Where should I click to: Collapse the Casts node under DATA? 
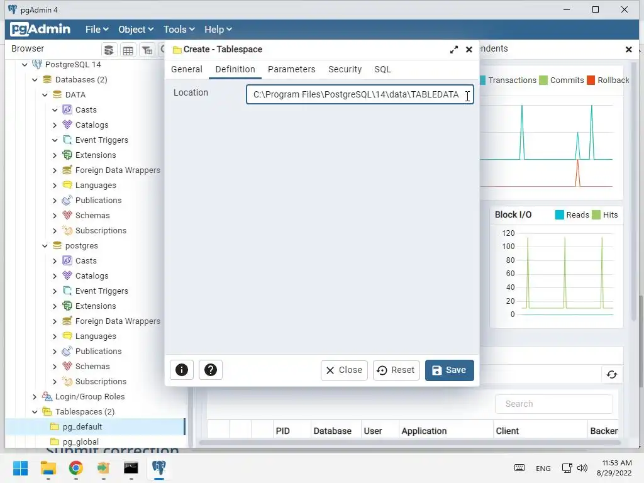tap(55, 109)
